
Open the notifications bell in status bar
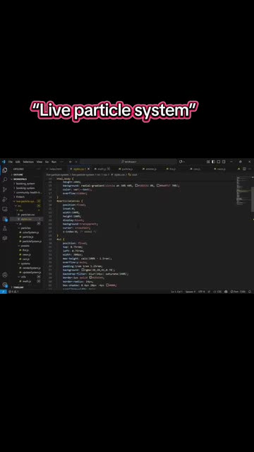click(249, 292)
